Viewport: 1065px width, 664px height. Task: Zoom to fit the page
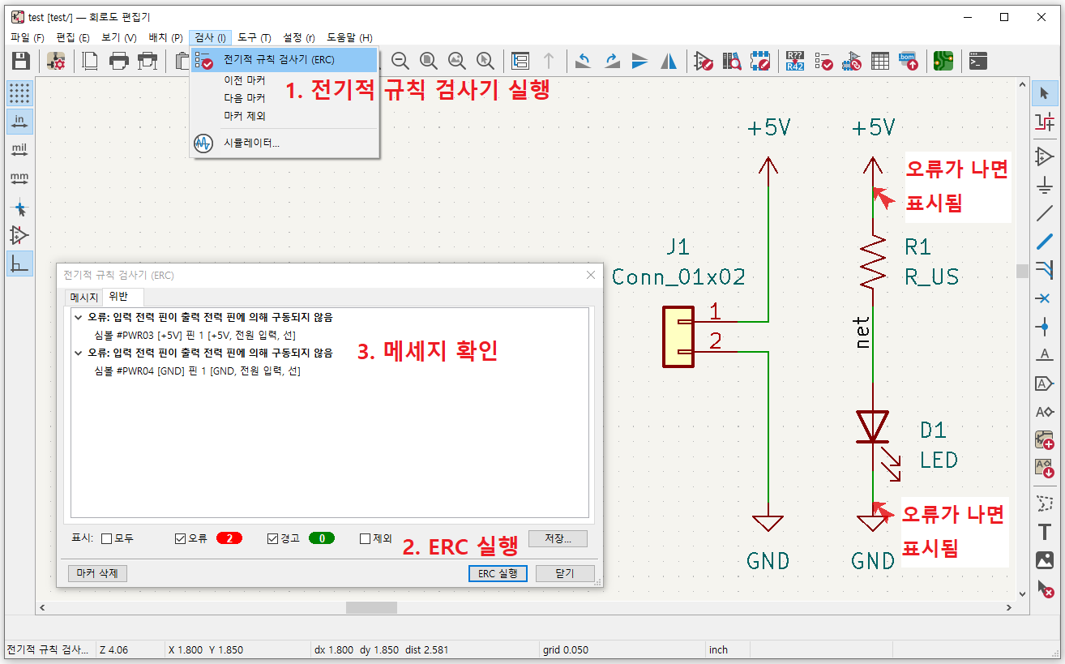(x=429, y=61)
